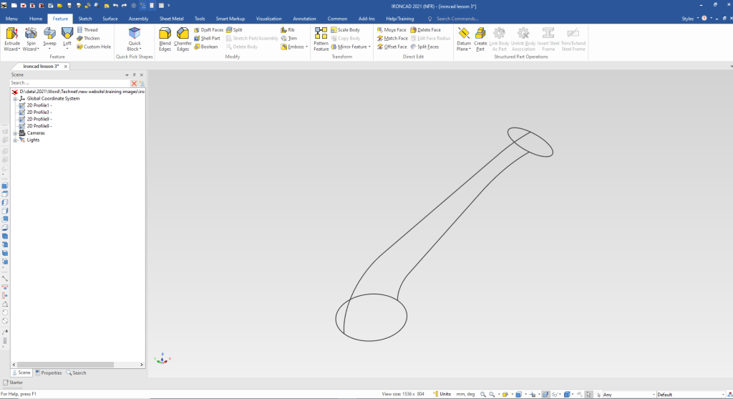
Task: Switch to the Sketch ribbon tab
Action: click(x=84, y=18)
